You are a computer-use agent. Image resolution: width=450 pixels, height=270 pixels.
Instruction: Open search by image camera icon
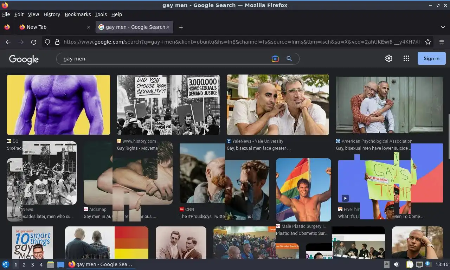click(275, 59)
